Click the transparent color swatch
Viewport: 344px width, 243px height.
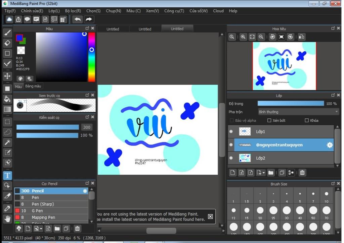coord(21,50)
